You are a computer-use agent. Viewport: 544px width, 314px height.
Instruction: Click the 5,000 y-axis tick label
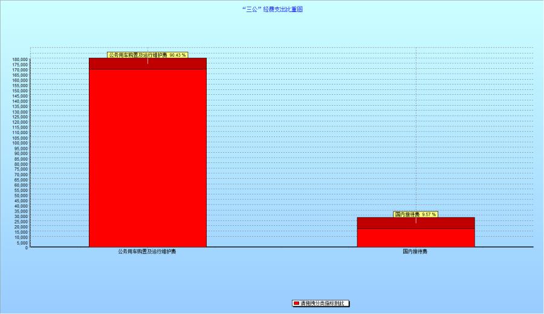[22, 242]
